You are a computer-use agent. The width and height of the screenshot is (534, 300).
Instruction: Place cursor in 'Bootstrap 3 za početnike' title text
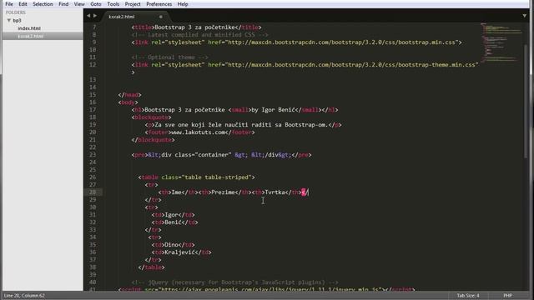[194, 27]
